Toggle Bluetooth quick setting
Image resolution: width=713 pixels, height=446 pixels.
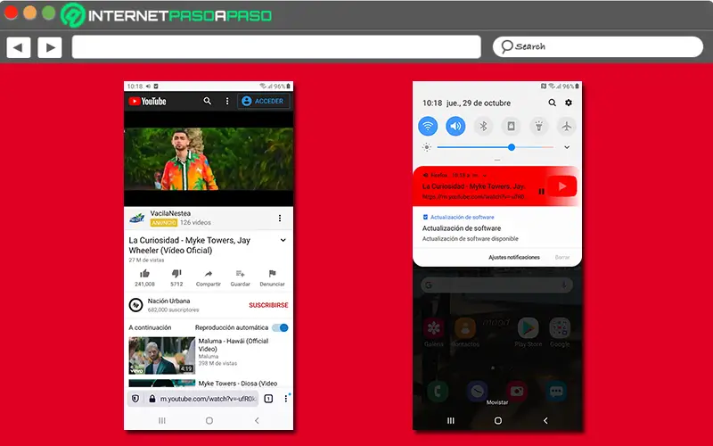(483, 126)
